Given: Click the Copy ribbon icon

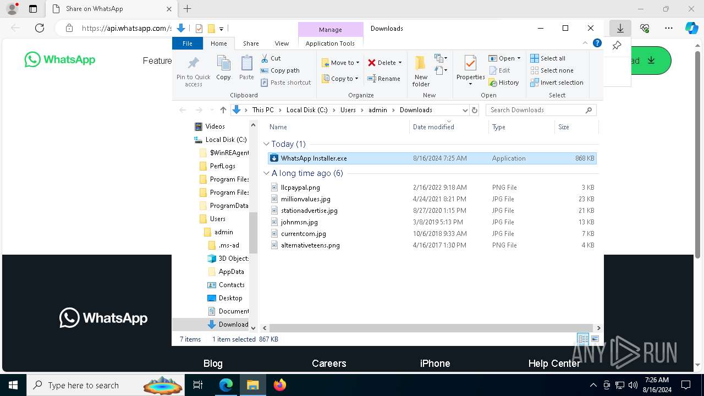Looking at the screenshot, I should (223, 68).
